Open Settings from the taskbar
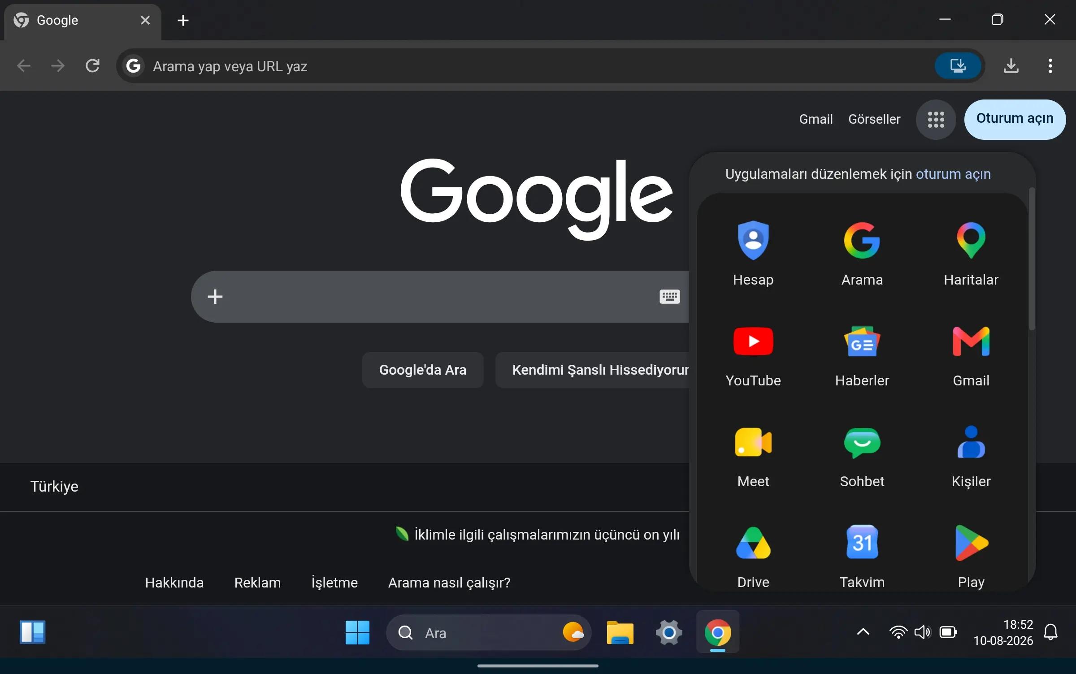Screen dimensions: 1076x674 pos(669,632)
